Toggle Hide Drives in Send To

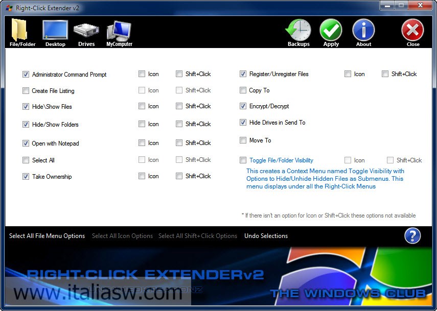(243, 122)
